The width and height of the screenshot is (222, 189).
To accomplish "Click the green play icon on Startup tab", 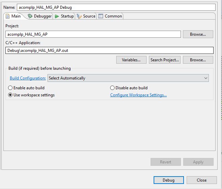I will 57,16.
